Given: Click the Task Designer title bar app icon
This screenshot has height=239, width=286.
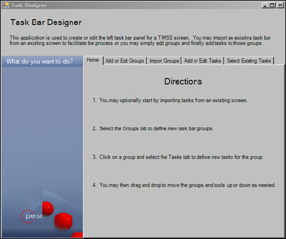Looking at the screenshot, I should click(x=6, y=5).
